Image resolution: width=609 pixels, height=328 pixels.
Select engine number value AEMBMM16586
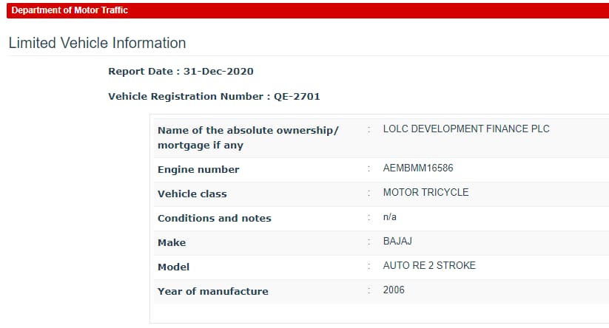[418, 168]
